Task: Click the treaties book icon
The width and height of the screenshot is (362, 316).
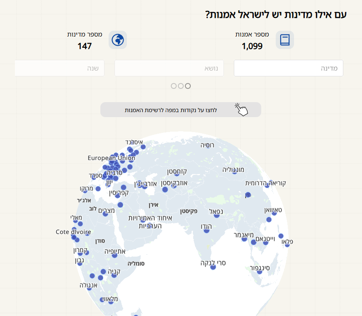Action: 284,40
